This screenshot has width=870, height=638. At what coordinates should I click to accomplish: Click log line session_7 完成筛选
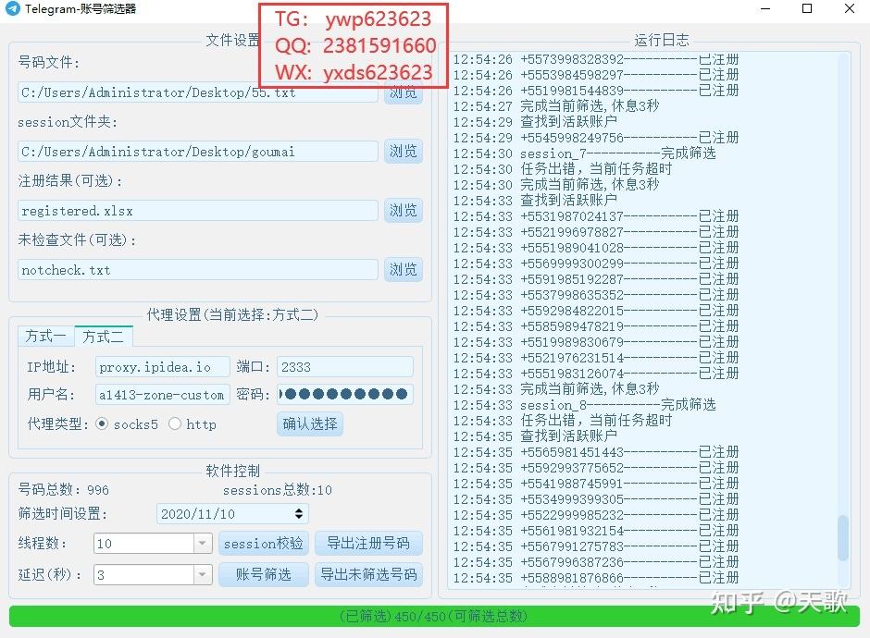point(584,153)
